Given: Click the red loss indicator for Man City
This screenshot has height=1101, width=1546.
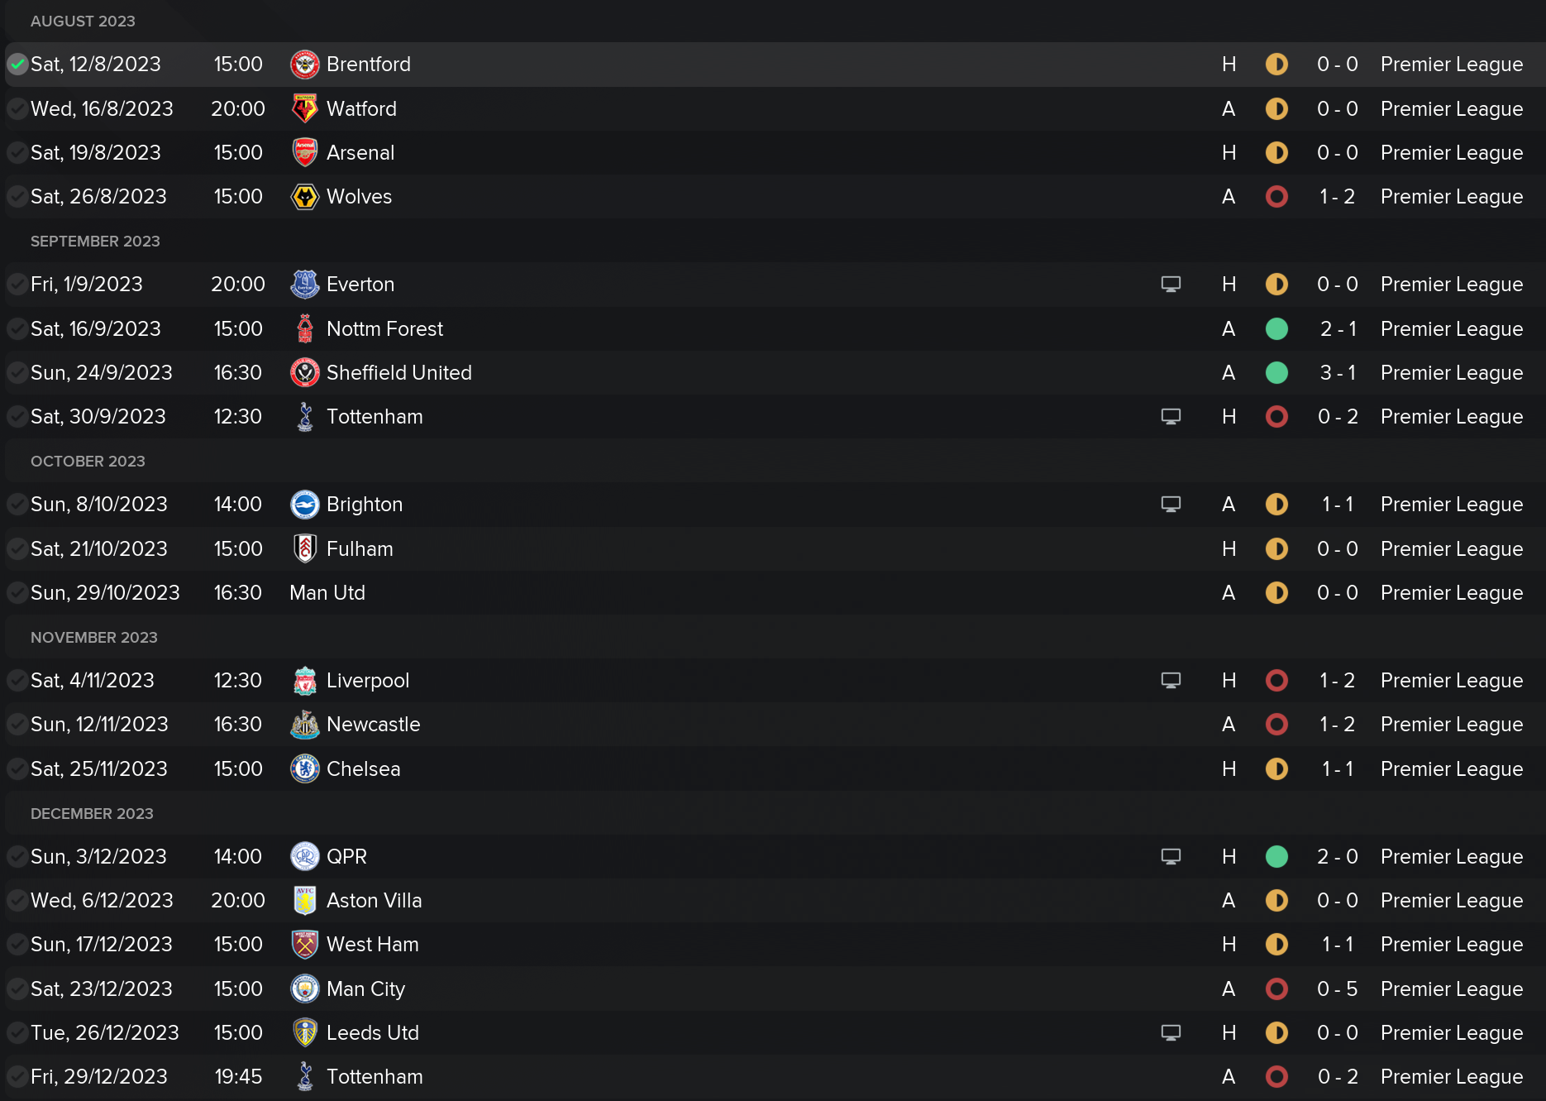Looking at the screenshot, I should [x=1276, y=989].
